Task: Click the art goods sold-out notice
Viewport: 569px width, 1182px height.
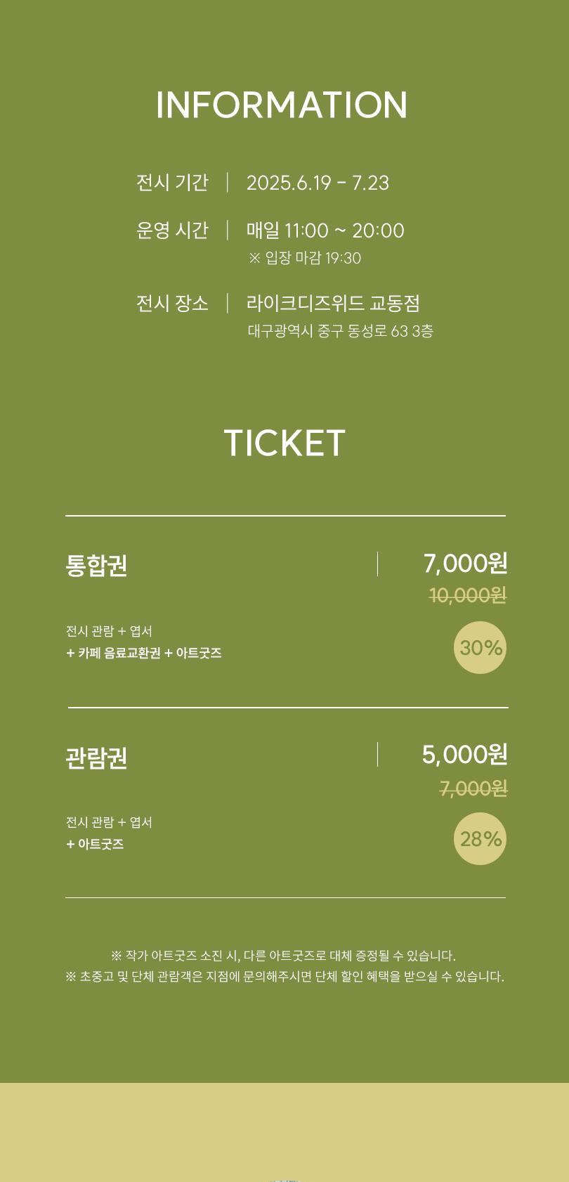Action: pos(284,956)
